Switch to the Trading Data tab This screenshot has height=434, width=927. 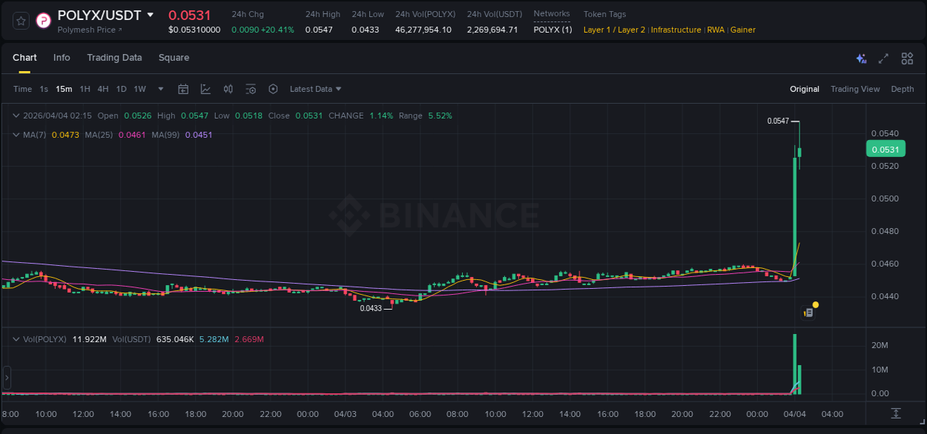point(114,58)
